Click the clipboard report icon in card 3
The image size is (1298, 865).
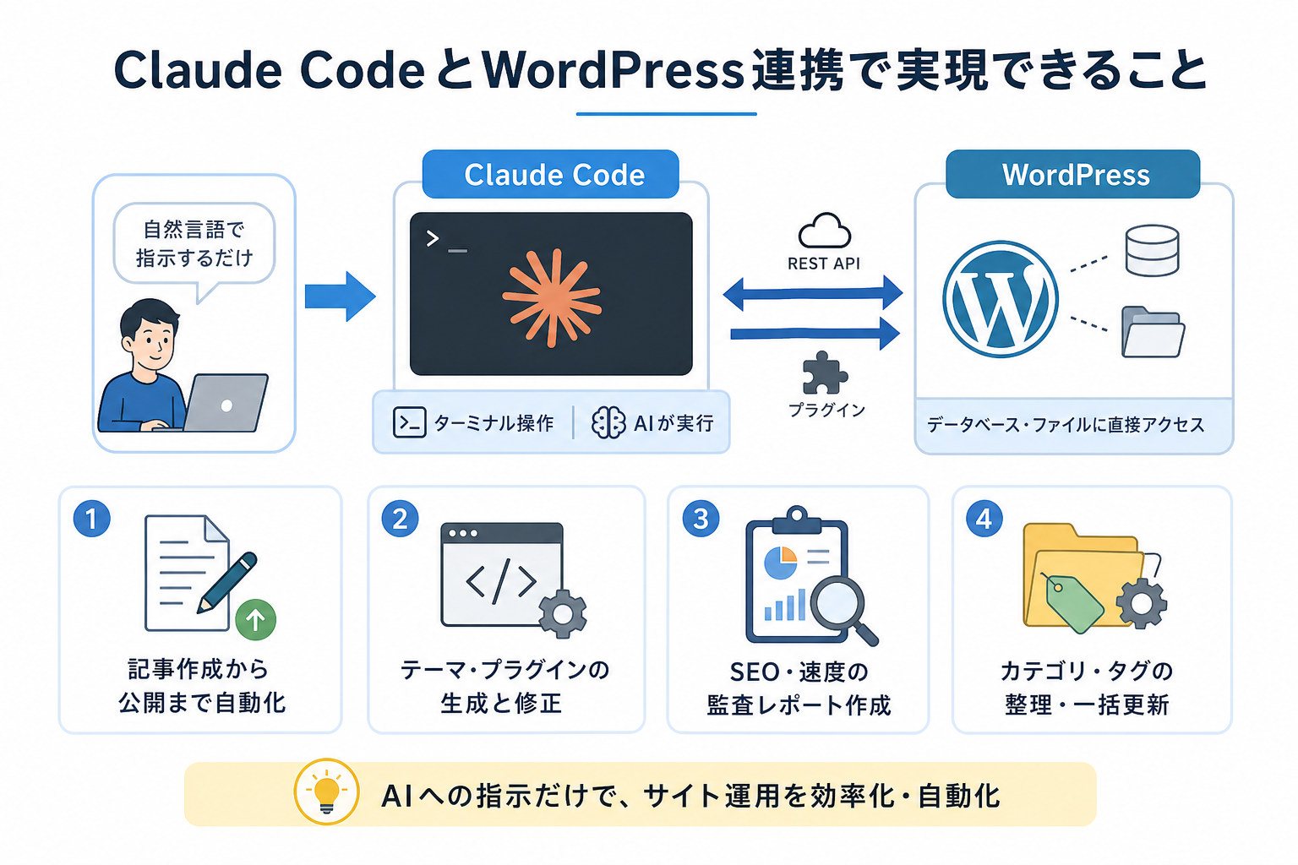click(x=796, y=574)
